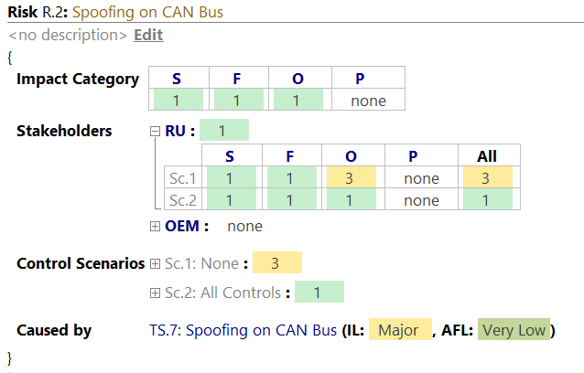This screenshot has width=584, height=373.
Task: Select risk title Spoofing on CAN Bus
Action: [x=147, y=12]
